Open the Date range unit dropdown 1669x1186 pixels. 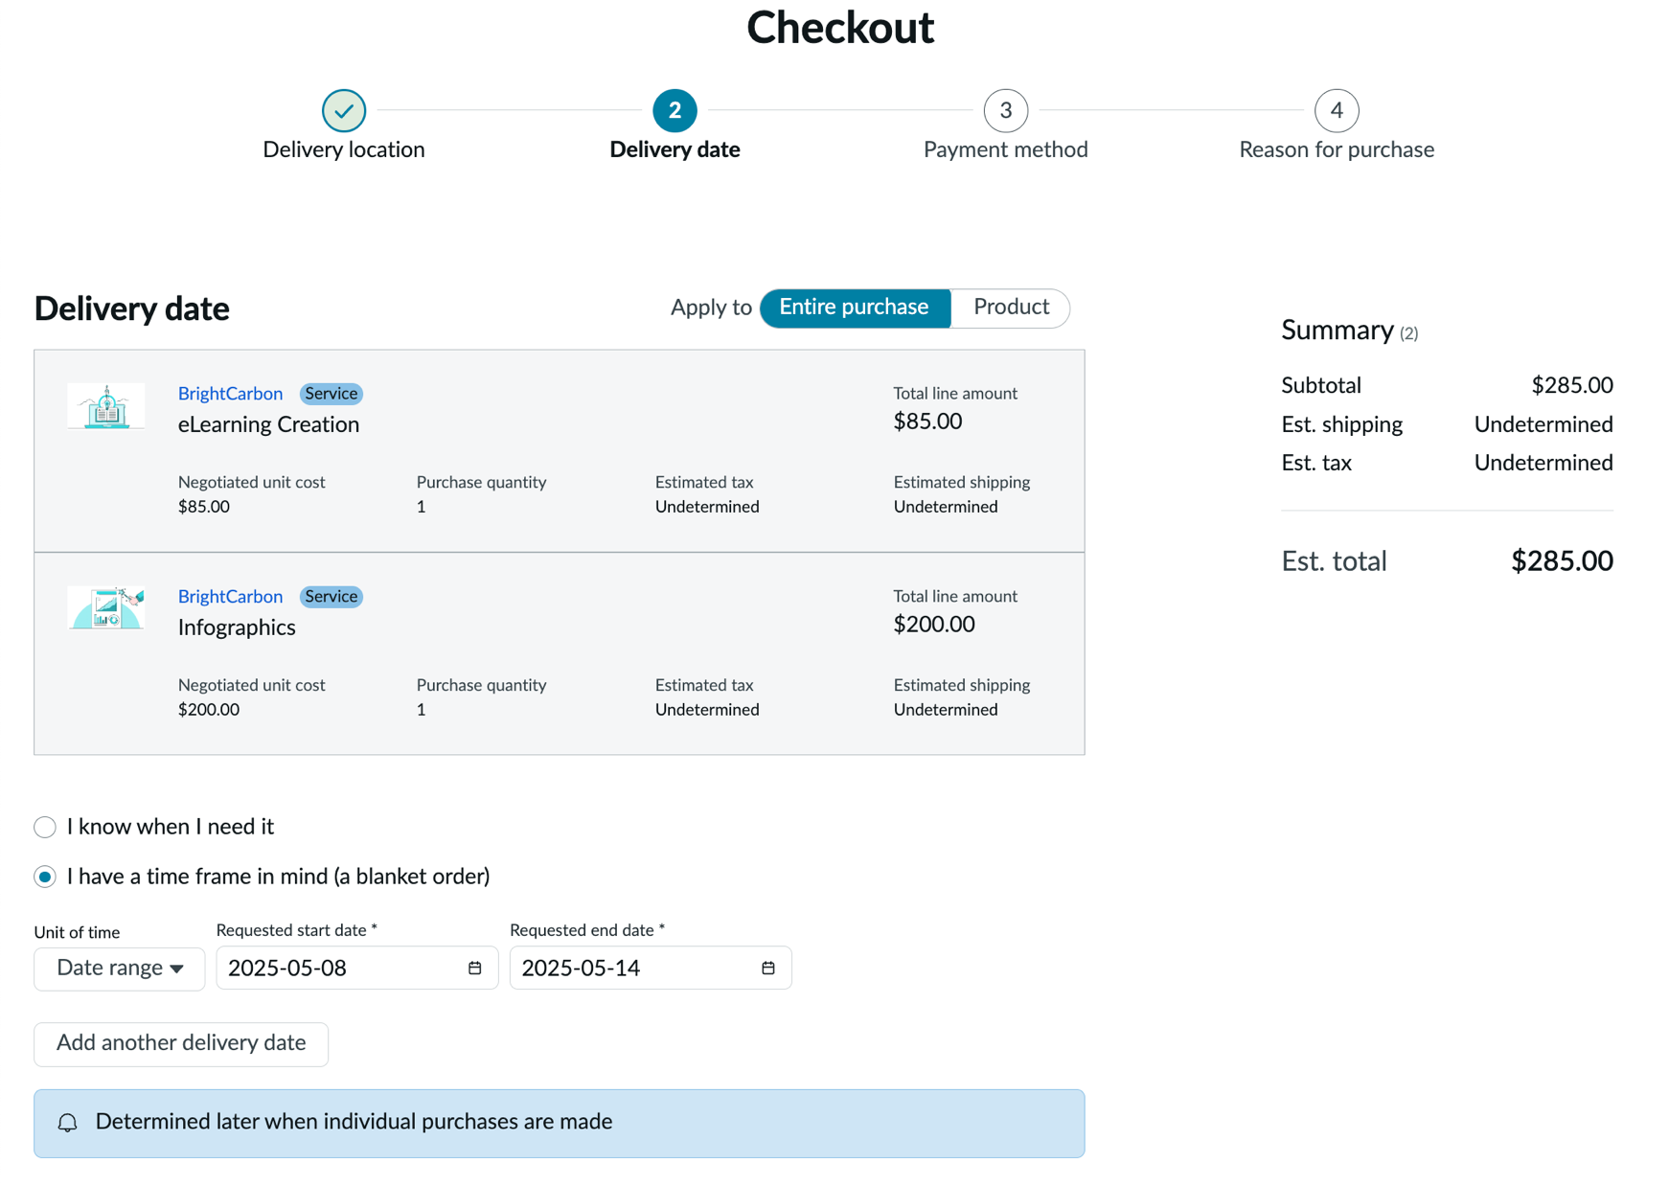[120, 969]
